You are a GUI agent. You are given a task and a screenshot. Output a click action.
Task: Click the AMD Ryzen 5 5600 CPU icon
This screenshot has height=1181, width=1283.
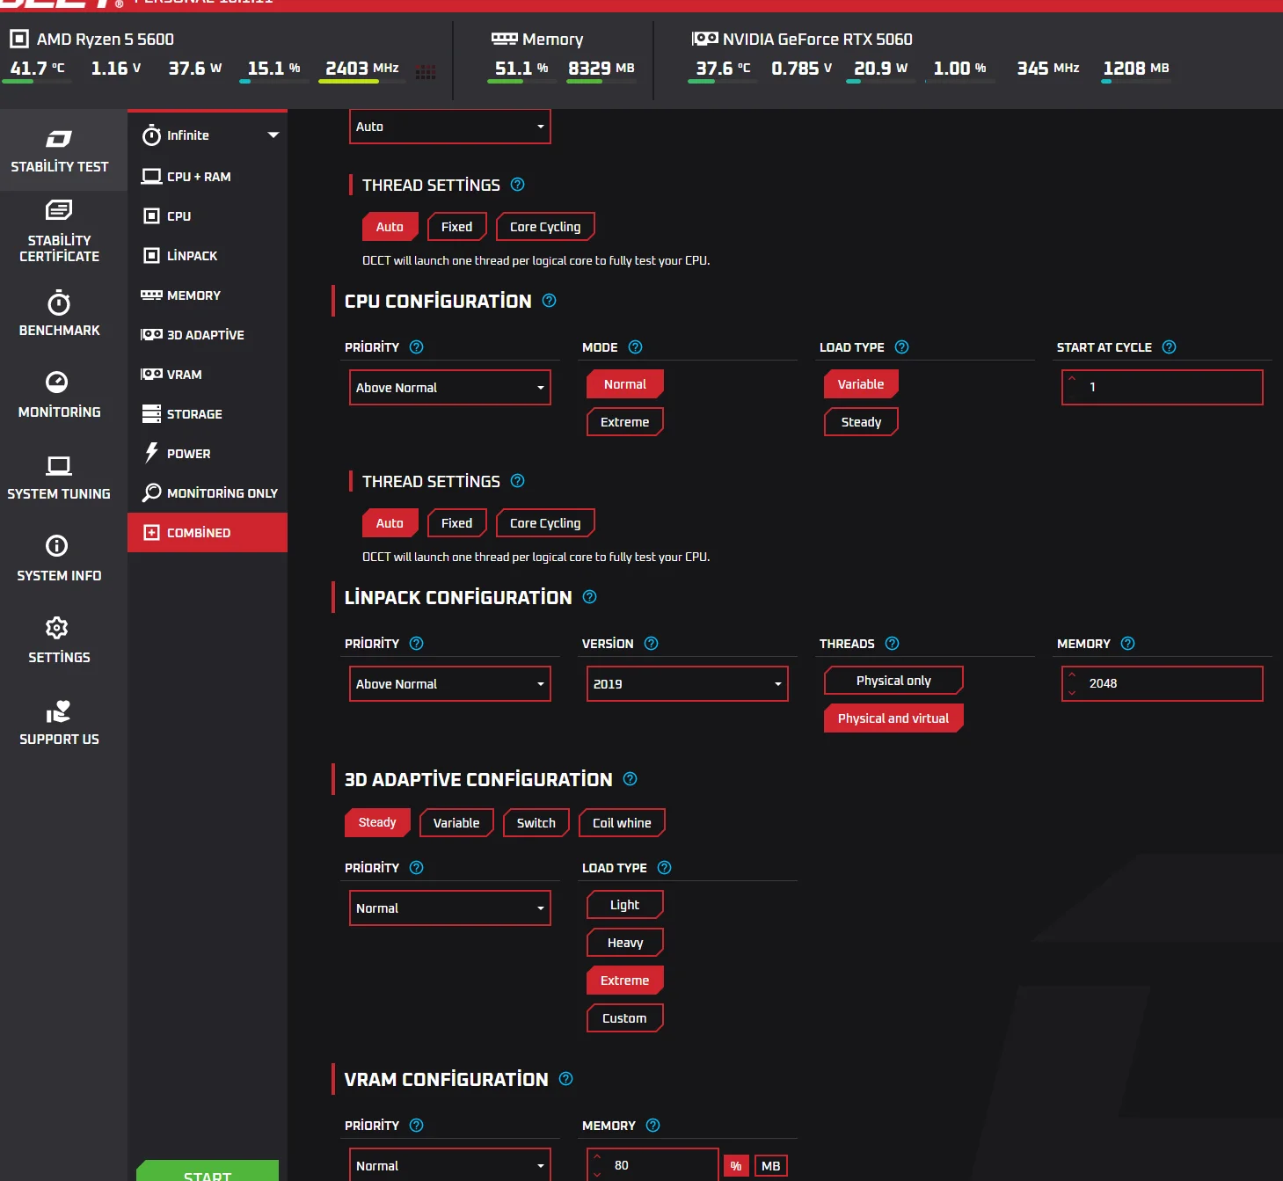coord(19,39)
